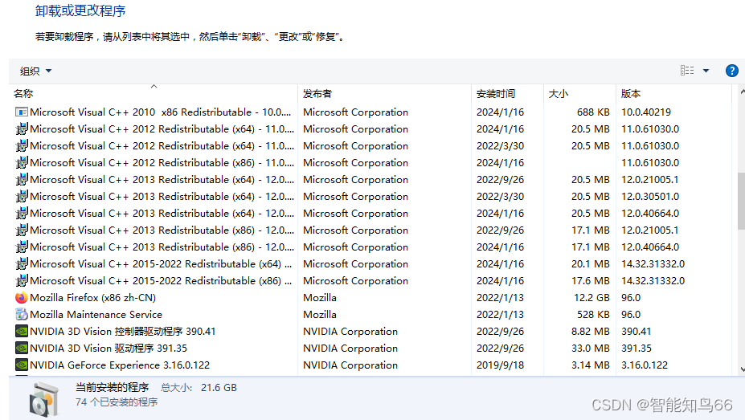Screen dimensions: 745x420
Task: Click the vertical scrollbar thumb
Action: [x=741, y=202]
